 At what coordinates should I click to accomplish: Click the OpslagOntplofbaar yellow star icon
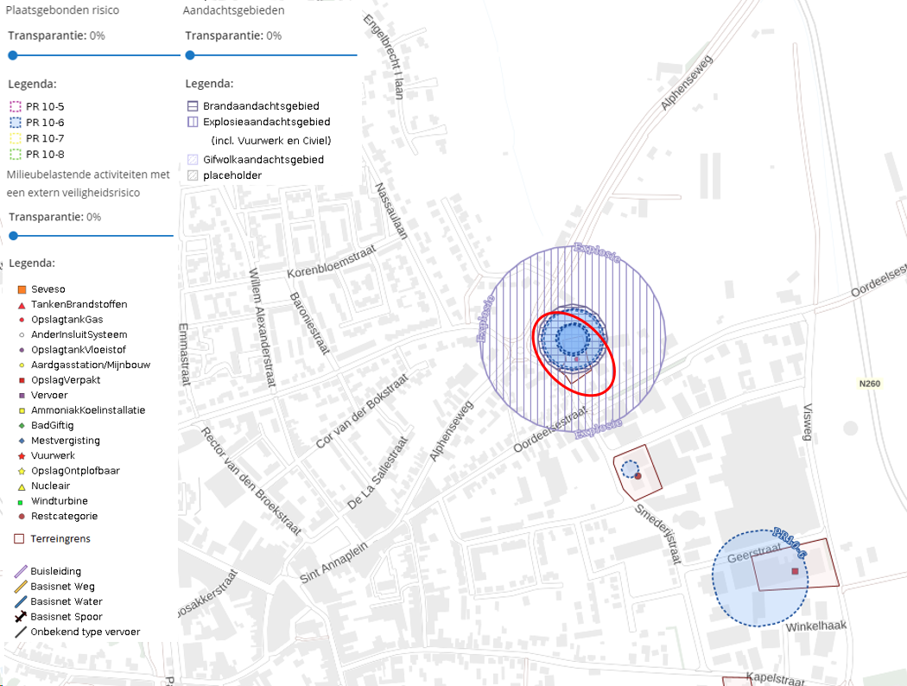click(22, 472)
